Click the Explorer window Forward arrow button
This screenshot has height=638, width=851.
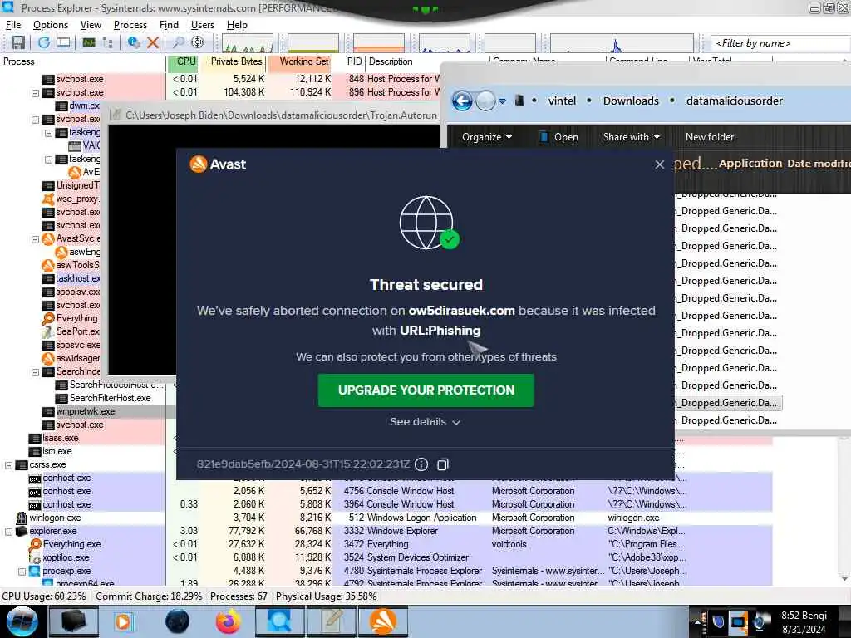point(485,101)
